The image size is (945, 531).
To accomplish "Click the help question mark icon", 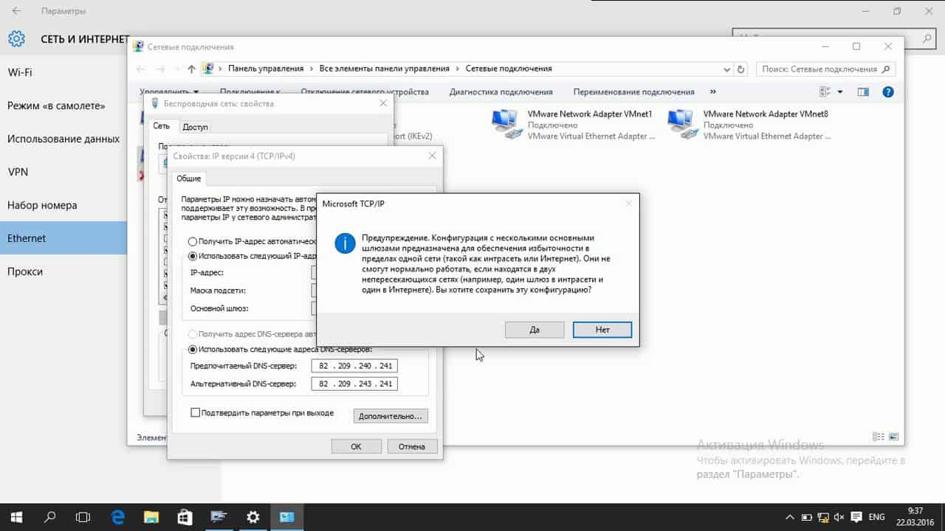I will point(888,92).
